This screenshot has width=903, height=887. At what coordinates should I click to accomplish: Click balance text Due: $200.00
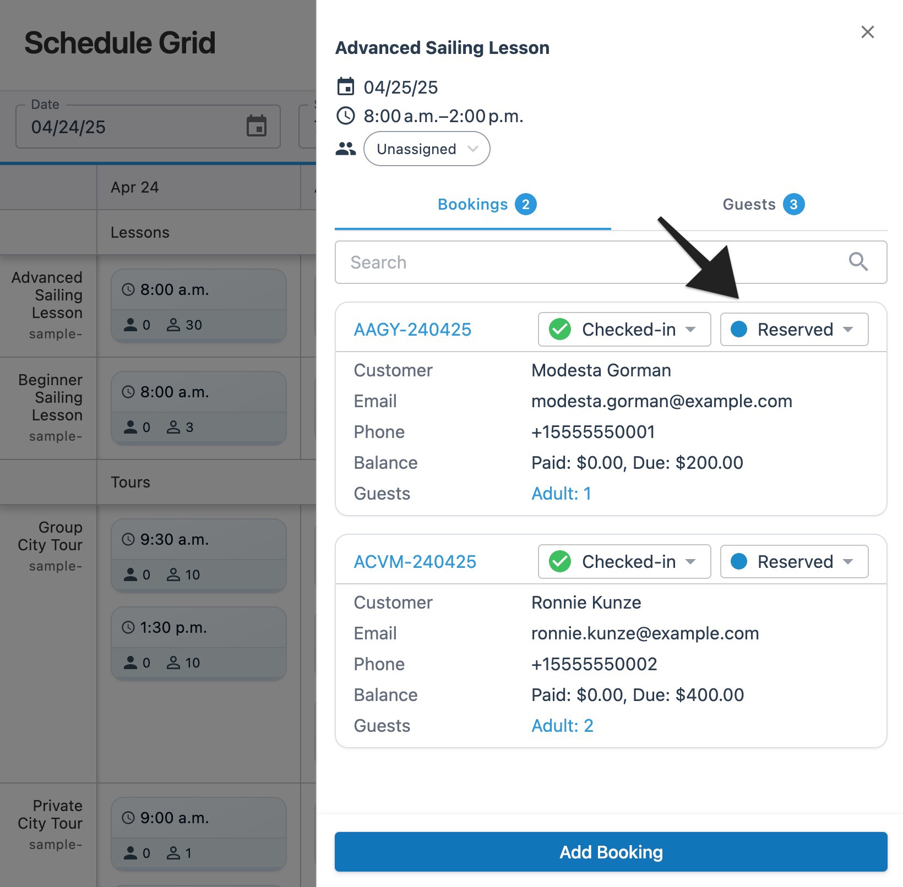688,463
